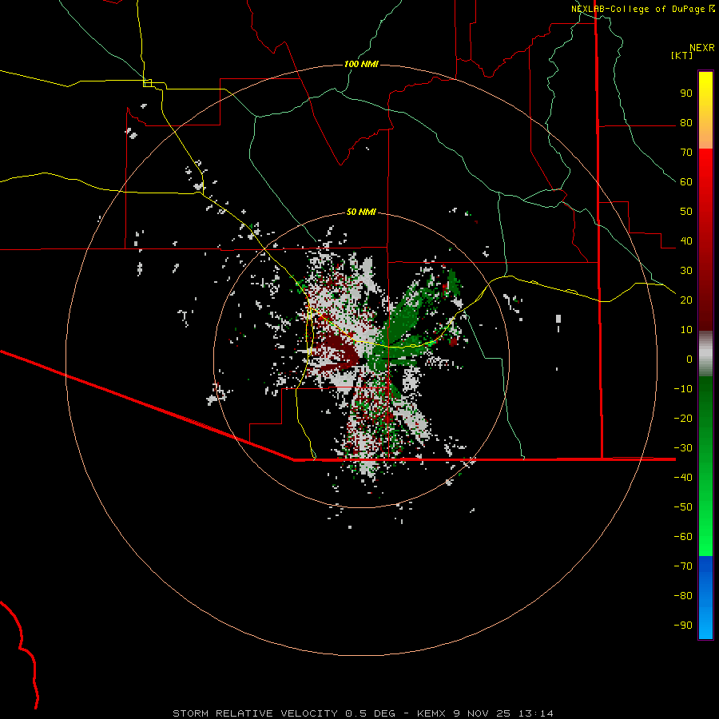
Task: Click the 40 value on the velocity scale
Action: [x=686, y=240]
